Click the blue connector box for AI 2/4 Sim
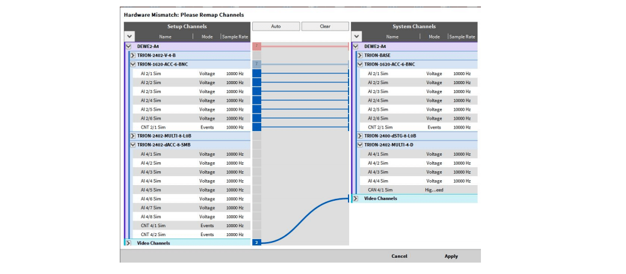 [256, 100]
